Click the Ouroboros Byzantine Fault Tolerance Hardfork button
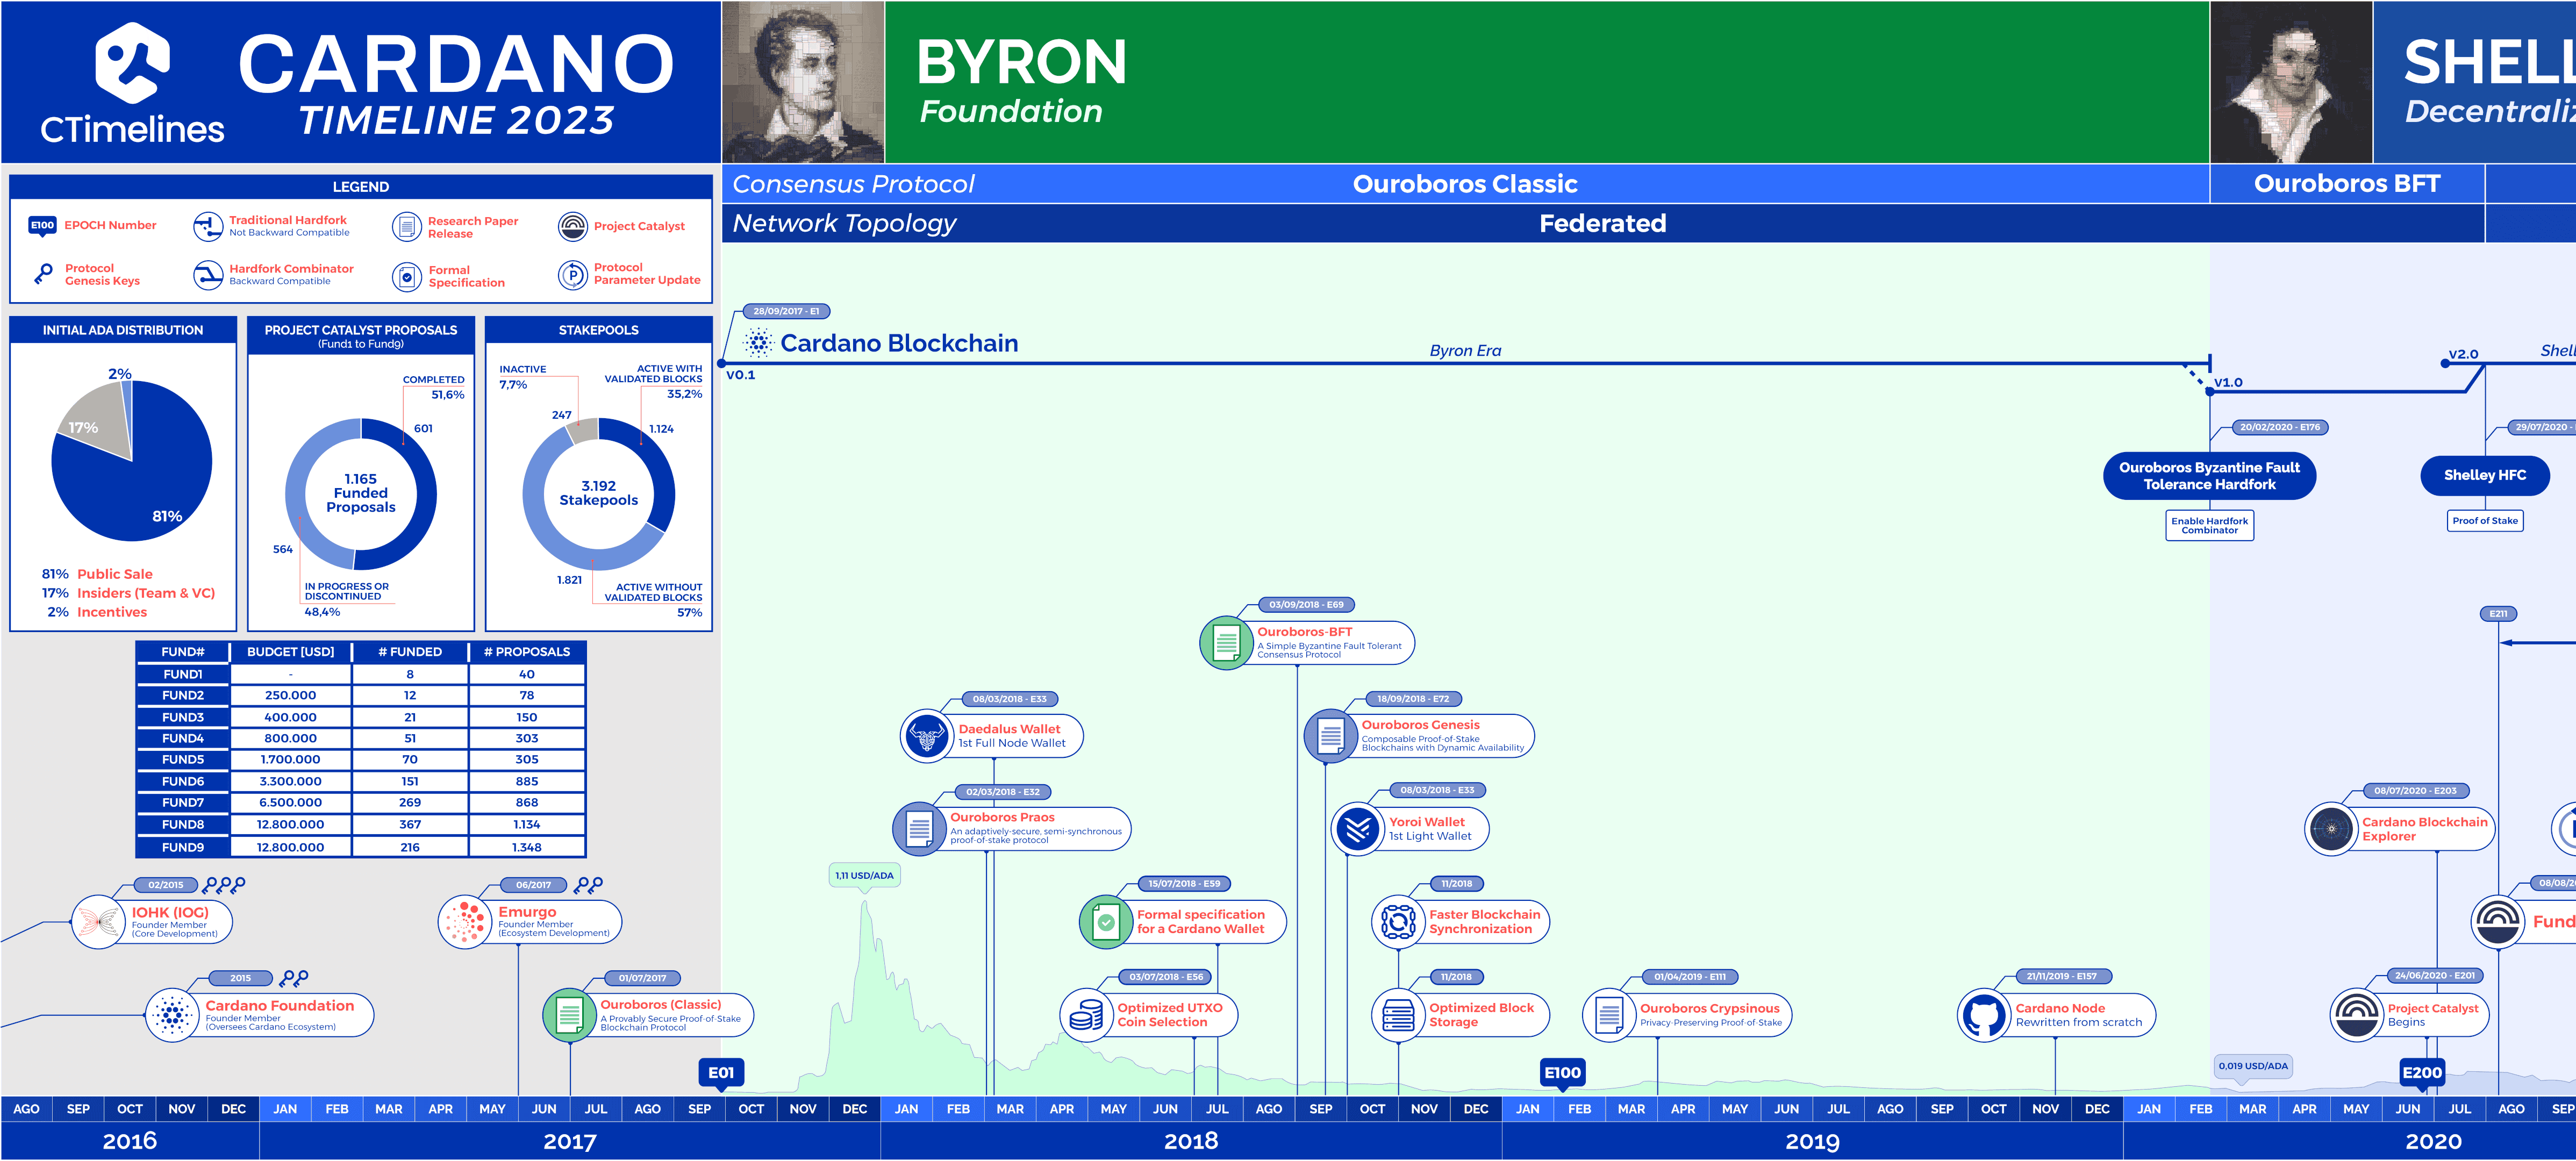This screenshot has width=2576, height=1161. [2209, 476]
